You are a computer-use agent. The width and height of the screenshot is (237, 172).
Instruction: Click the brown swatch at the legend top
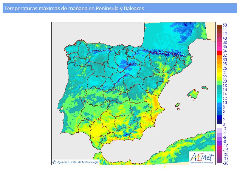219,27
